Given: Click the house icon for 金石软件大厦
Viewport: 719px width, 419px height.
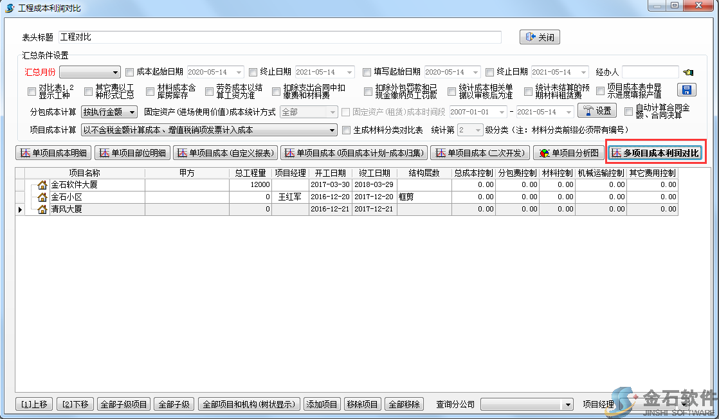Looking at the screenshot, I should [x=43, y=185].
